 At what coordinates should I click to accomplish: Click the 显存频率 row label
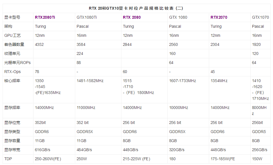12,108
